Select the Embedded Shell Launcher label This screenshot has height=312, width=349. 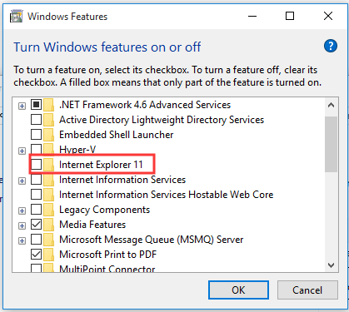coord(117,135)
